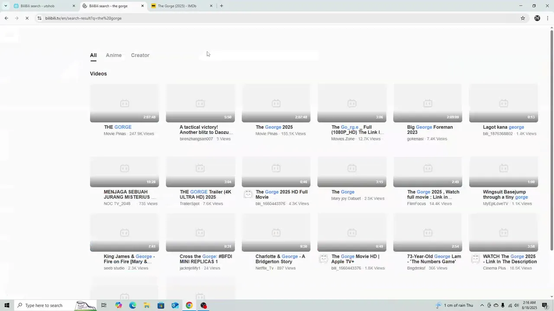Click the Meet Now tray icon
The height and width of the screenshot is (311, 554).
point(489,305)
